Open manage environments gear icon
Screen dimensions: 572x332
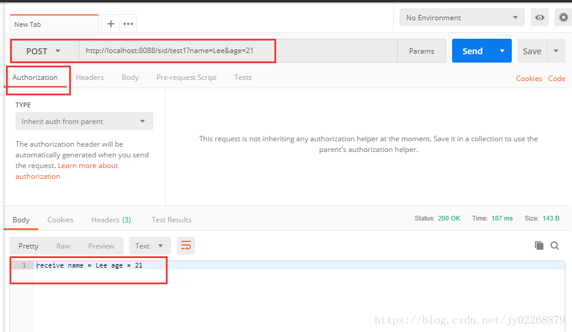coord(563,17)
